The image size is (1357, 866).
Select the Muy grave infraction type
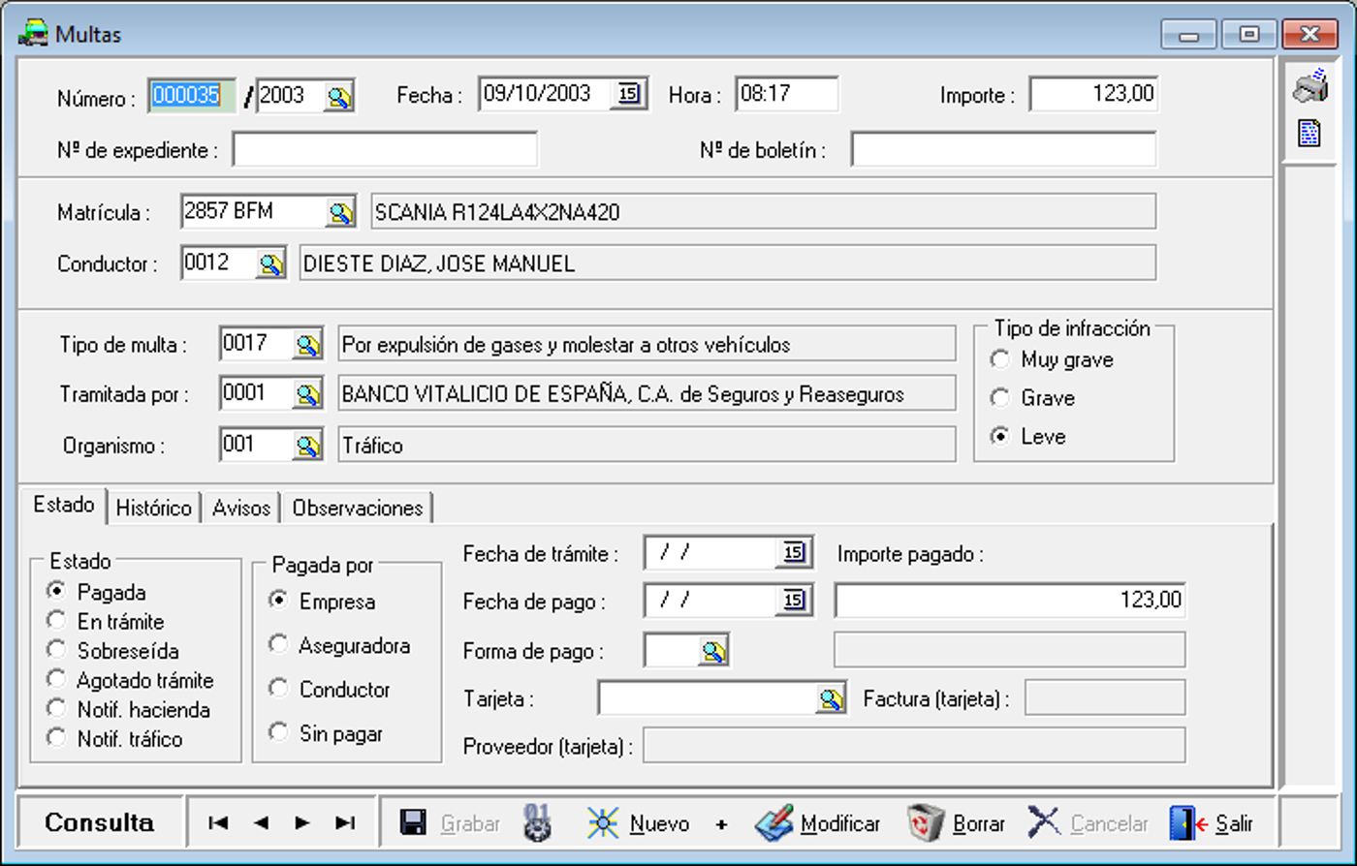point(999,360)
